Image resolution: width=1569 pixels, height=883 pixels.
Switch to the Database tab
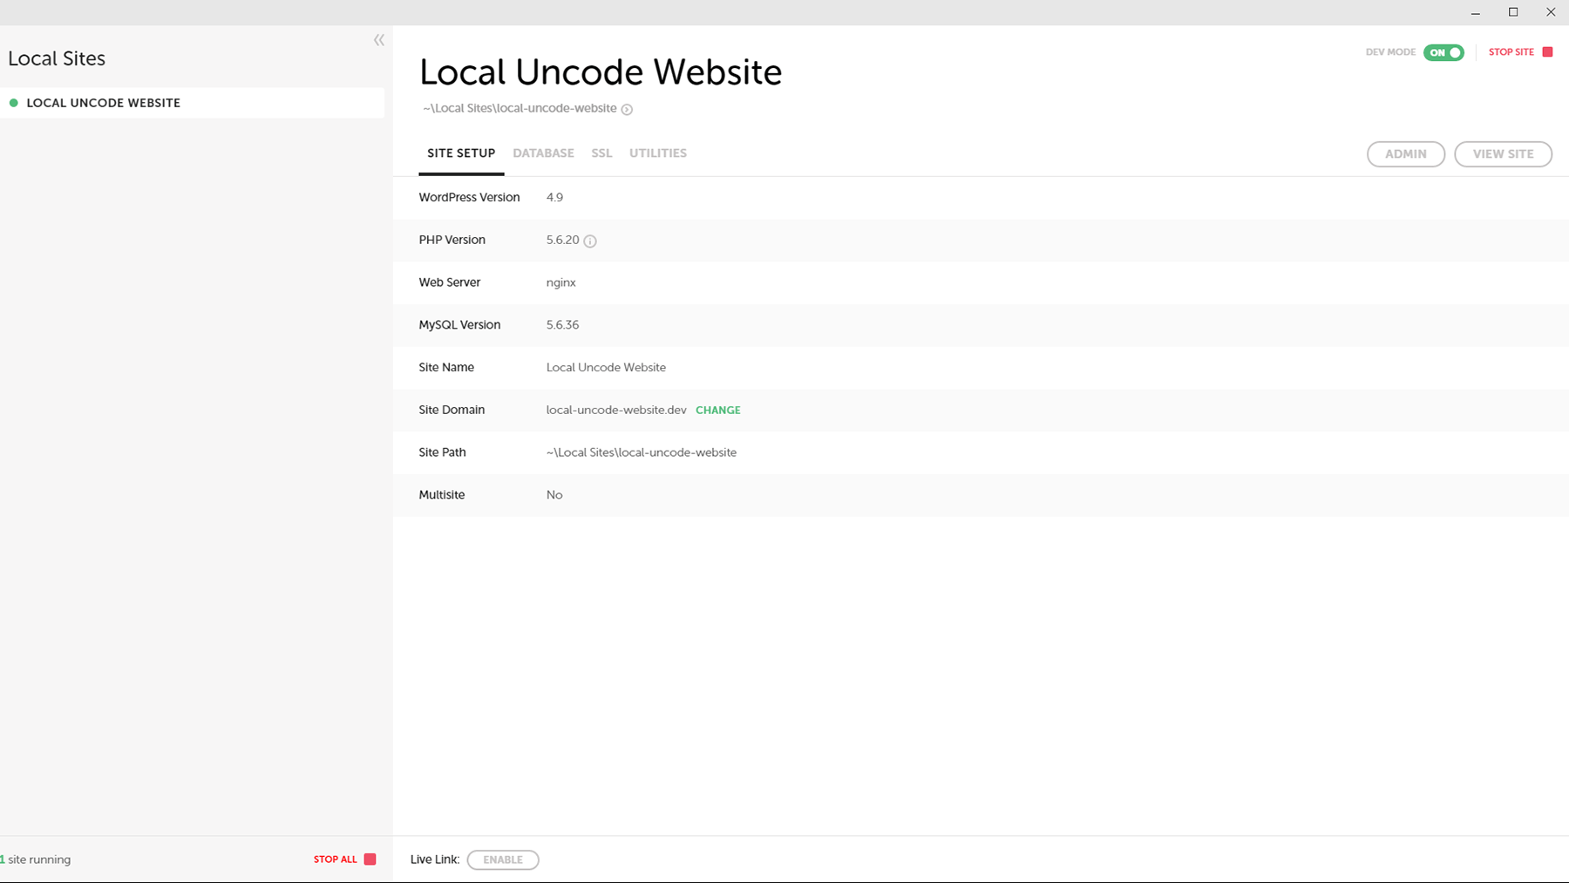543,153
